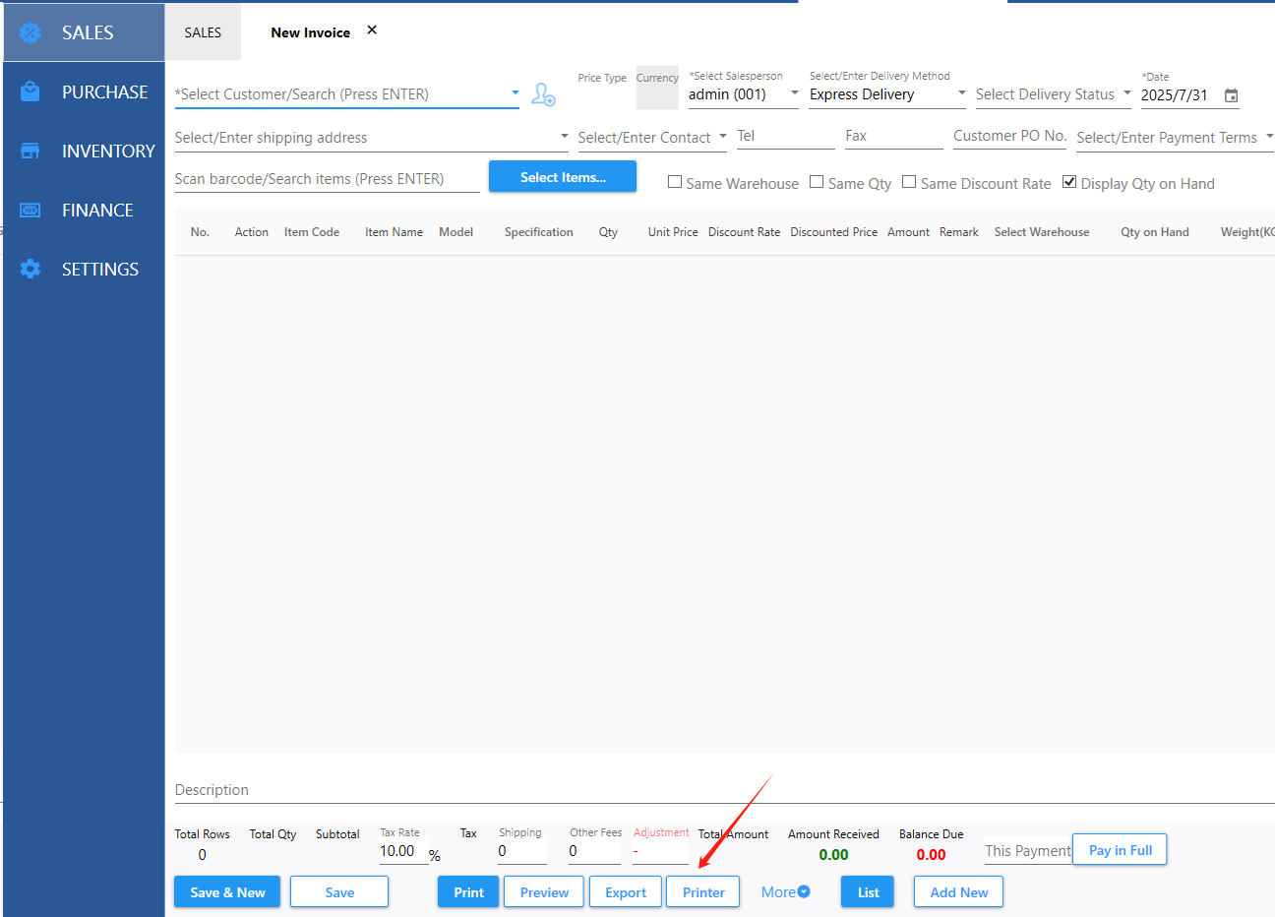Expand the More options menu
The width and height of the screenshot is (1275, 917).
tap(785, 891)
